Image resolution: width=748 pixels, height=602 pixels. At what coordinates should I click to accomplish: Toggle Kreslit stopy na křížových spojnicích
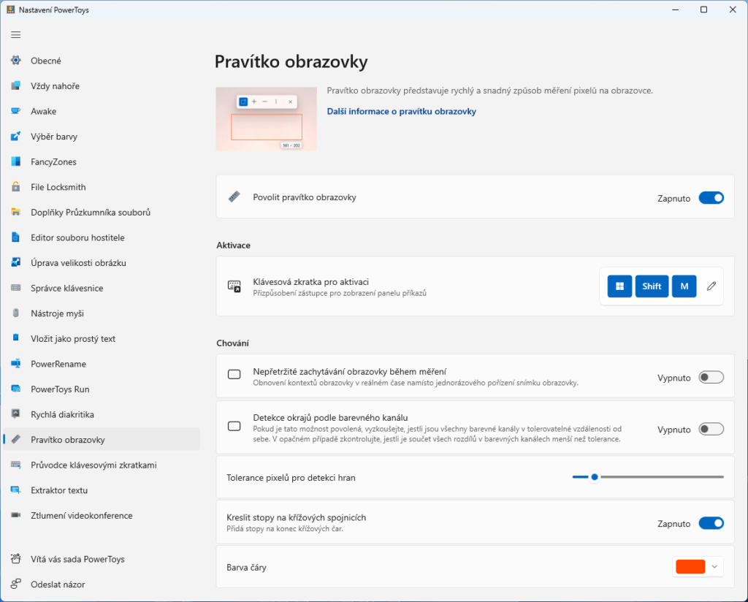(711, 523)
